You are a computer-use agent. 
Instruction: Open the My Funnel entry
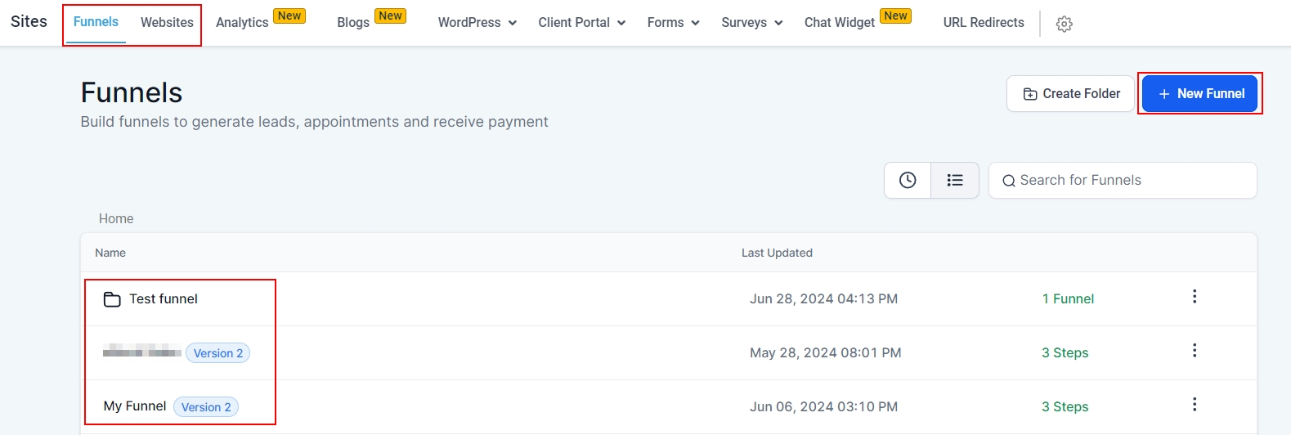click(135, 406)
